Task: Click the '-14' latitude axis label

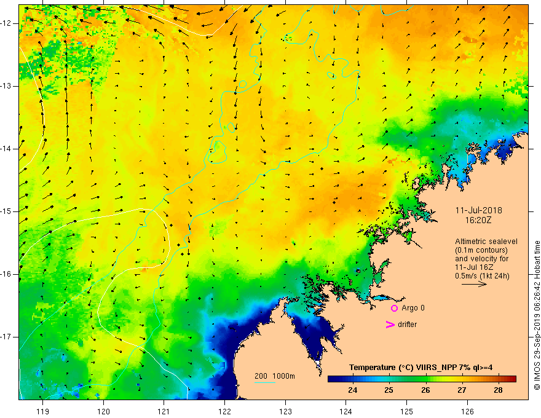Action: pos(6,149)
